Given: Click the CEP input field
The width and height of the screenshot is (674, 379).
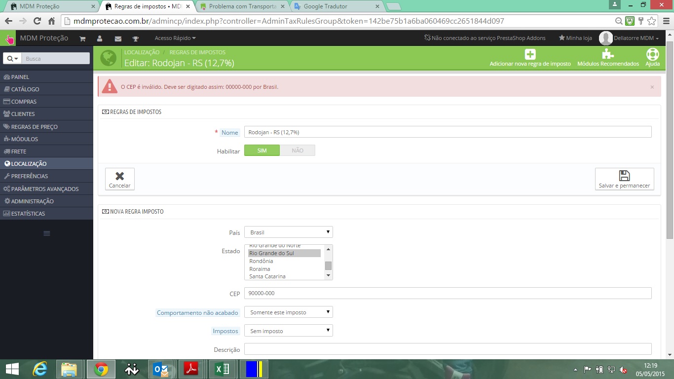Looking at the screenshot, I should (x=448, y=293).
